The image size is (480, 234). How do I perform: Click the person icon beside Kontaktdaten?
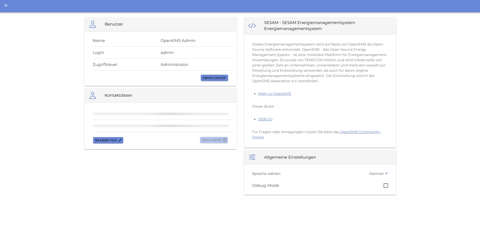(93, 95)
